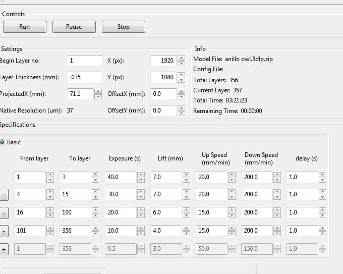The height and width of the screenshot is (274, 343).
Task: Decrease first row Lift value with down arrow
Action: pos(186,180)
